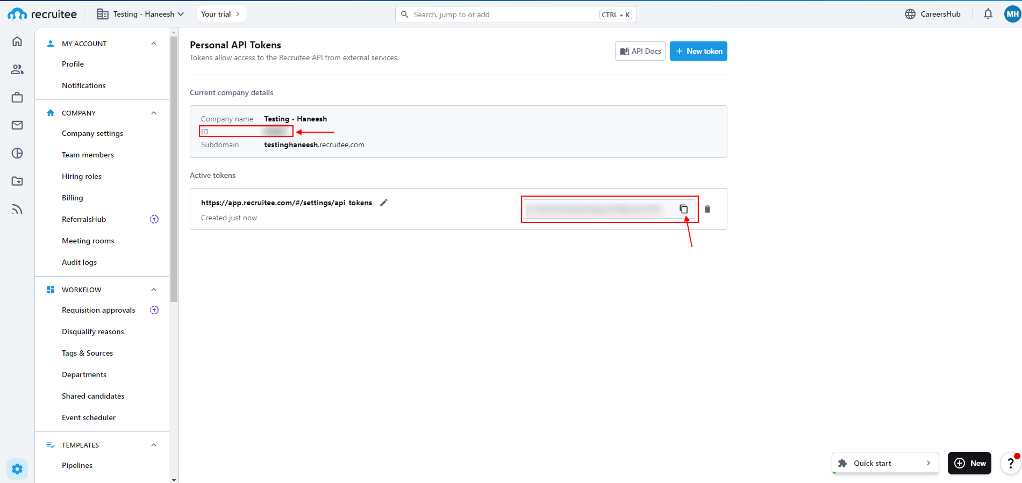The image size is (1022, 483).
Task: Edit the token name pencil icon
Action: pos(384,203)
